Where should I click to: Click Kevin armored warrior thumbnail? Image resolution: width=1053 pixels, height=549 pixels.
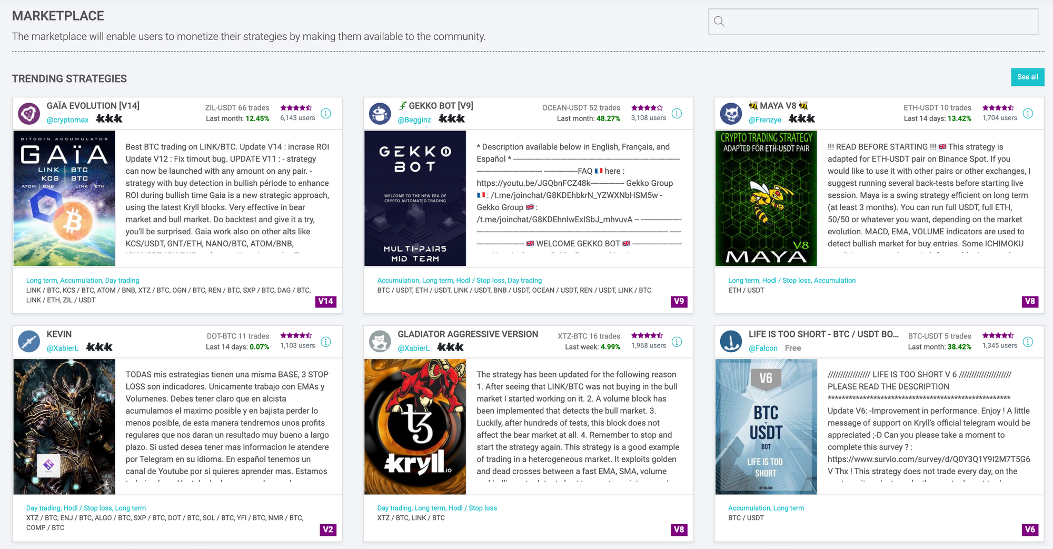click(64, 427)
